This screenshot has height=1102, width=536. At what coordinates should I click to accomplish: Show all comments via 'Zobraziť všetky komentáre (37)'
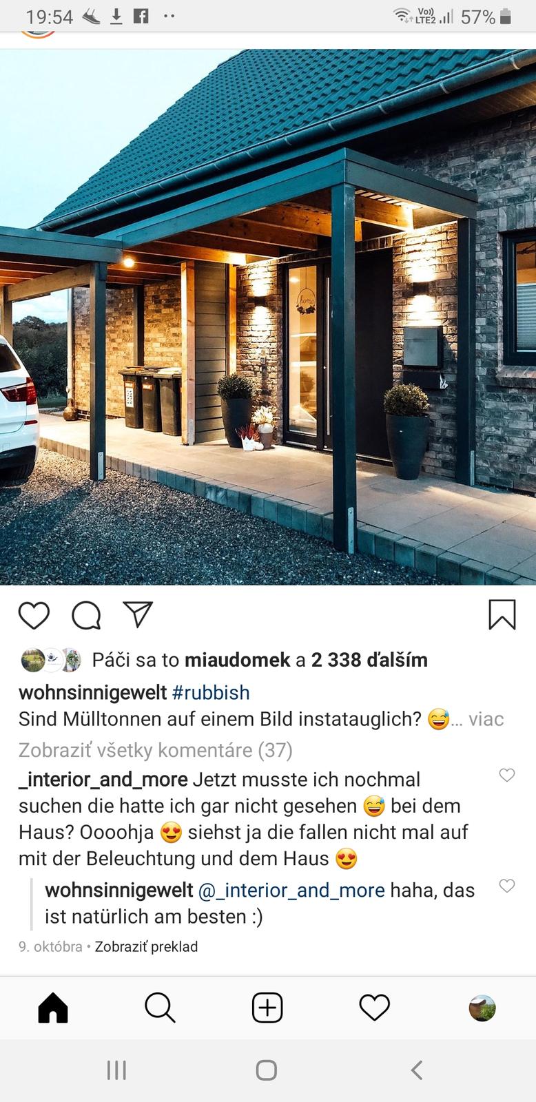pos(156,749)
